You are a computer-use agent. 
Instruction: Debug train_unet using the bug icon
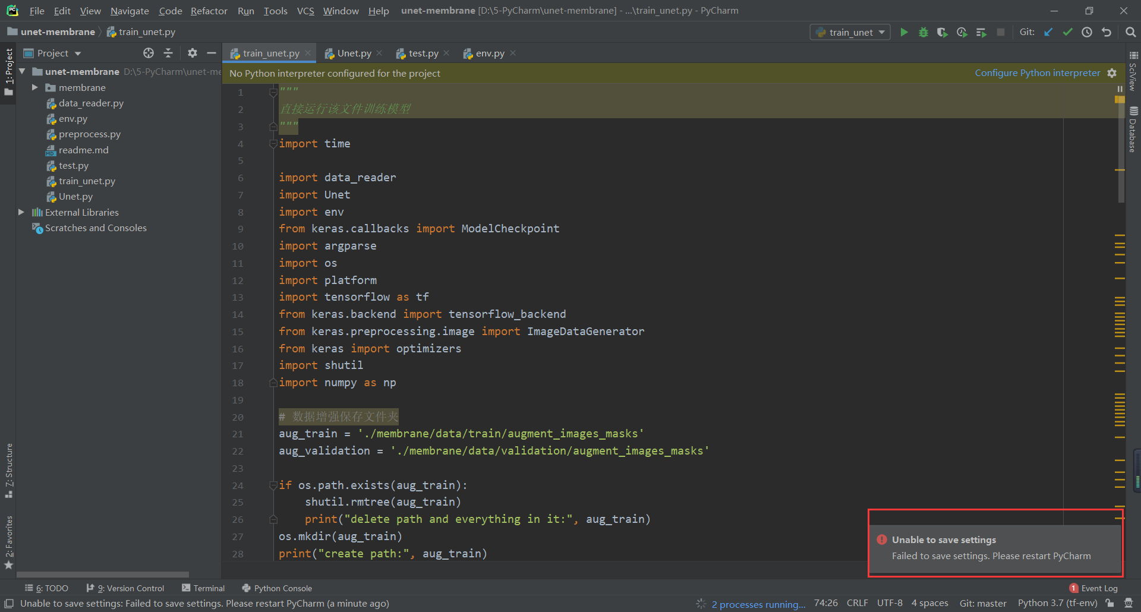pos(923,32)
